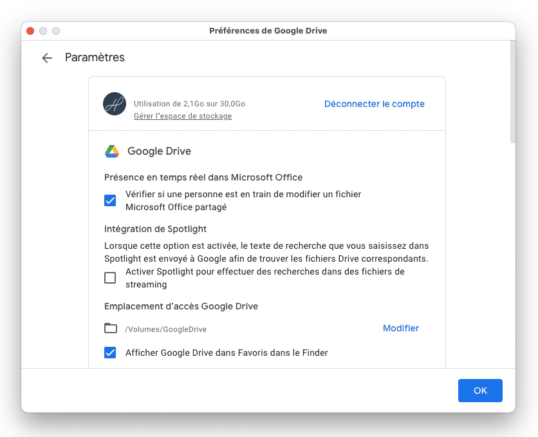
Task: Enable Spotlight search for streaming files
Action: (x=110, y=278)
